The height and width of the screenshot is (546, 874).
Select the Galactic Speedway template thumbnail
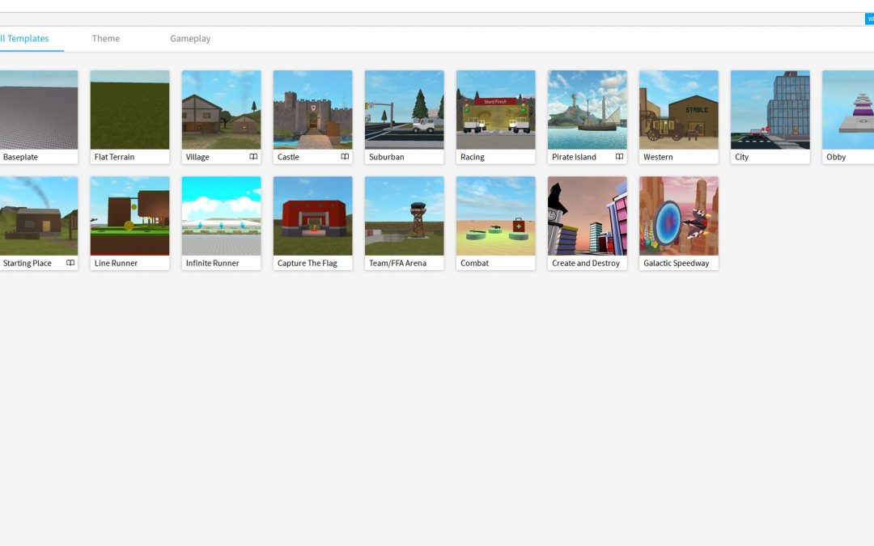(x=678, y=216)
